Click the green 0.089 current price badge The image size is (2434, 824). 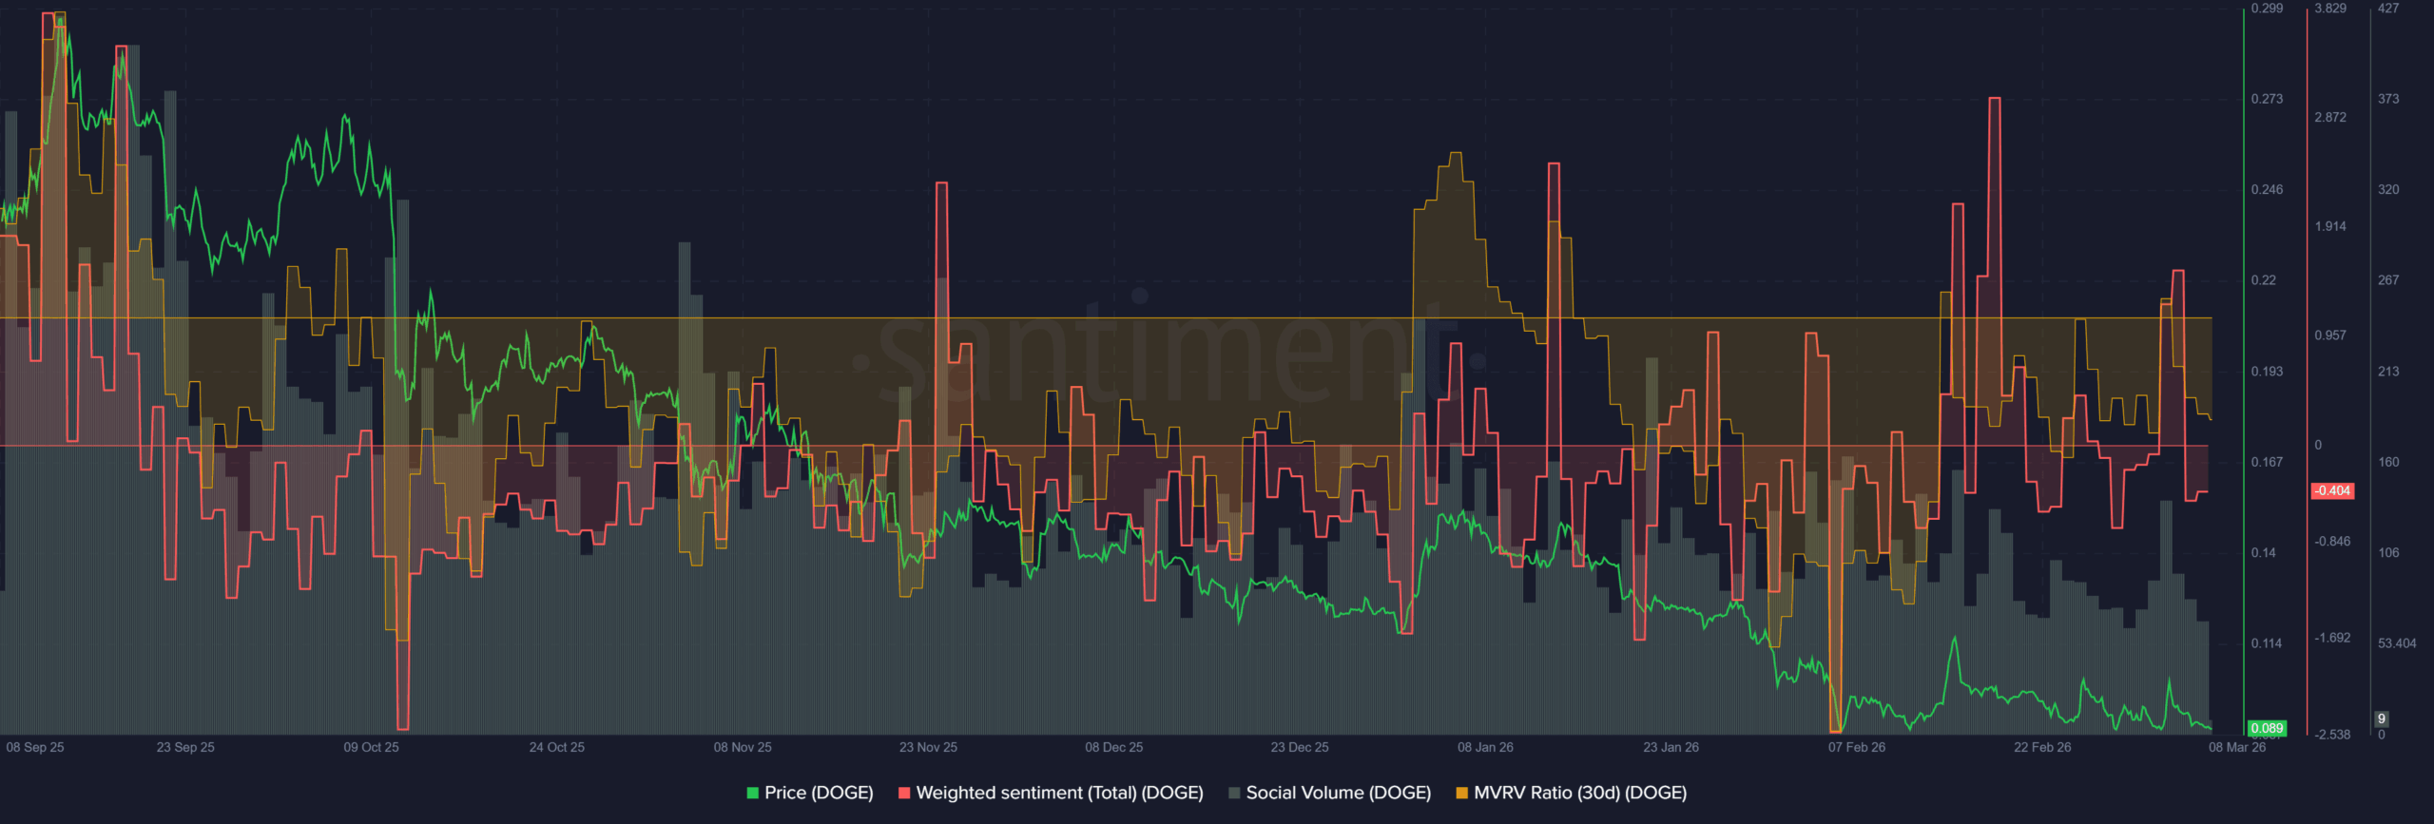click(x=2267, y=728)
